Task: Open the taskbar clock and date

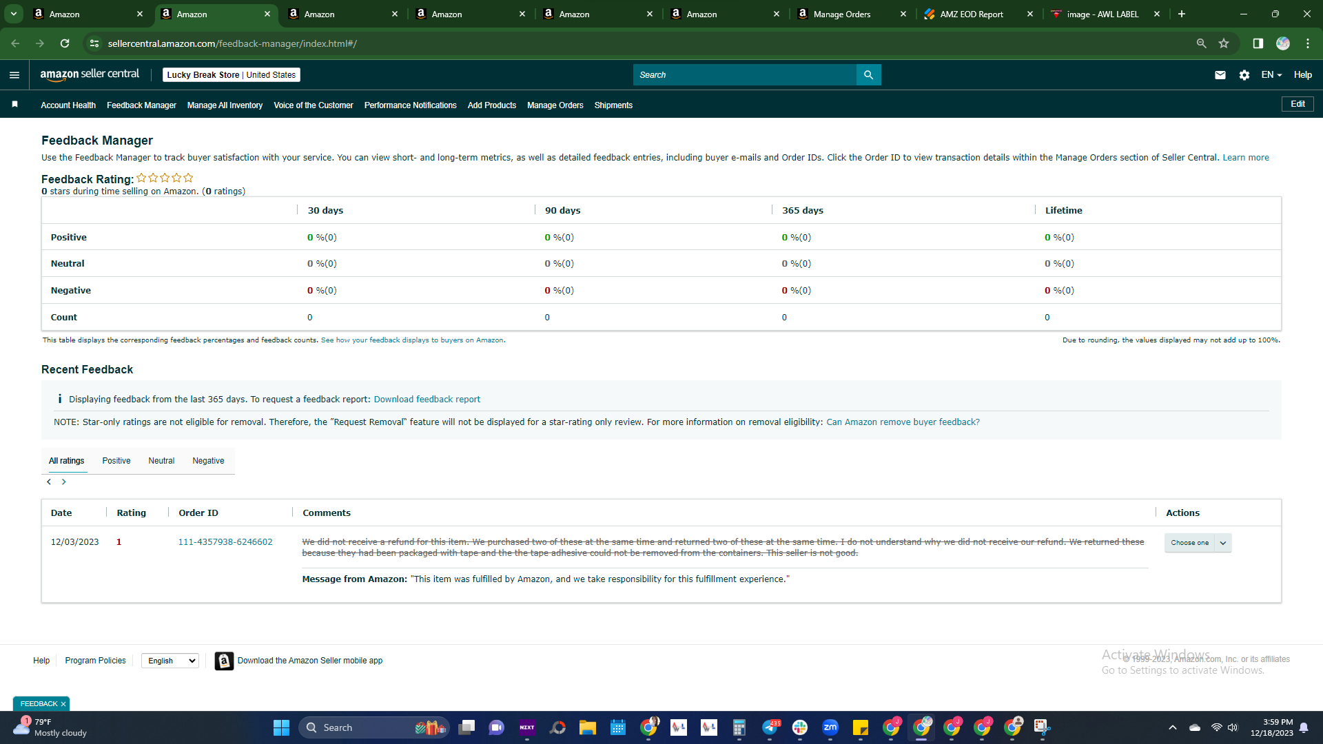Action: 1272,727
